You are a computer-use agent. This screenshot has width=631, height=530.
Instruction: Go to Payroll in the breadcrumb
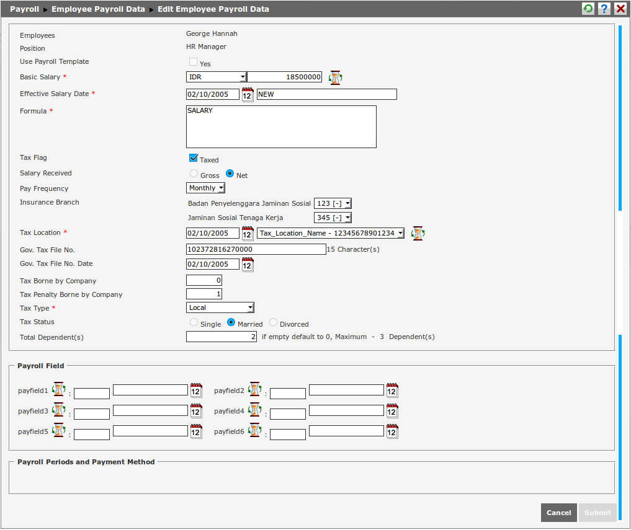coord(25,9)
